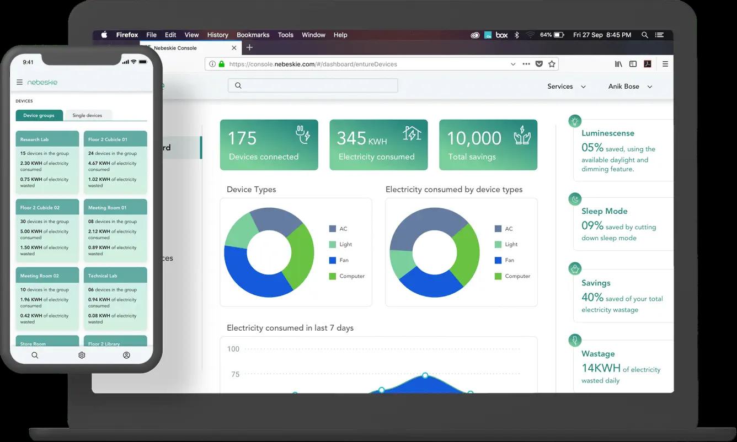This screenshot has height=442, width=737.
Task: Click the Luminescense lightbulb icon
Action: tap(575, 121)
